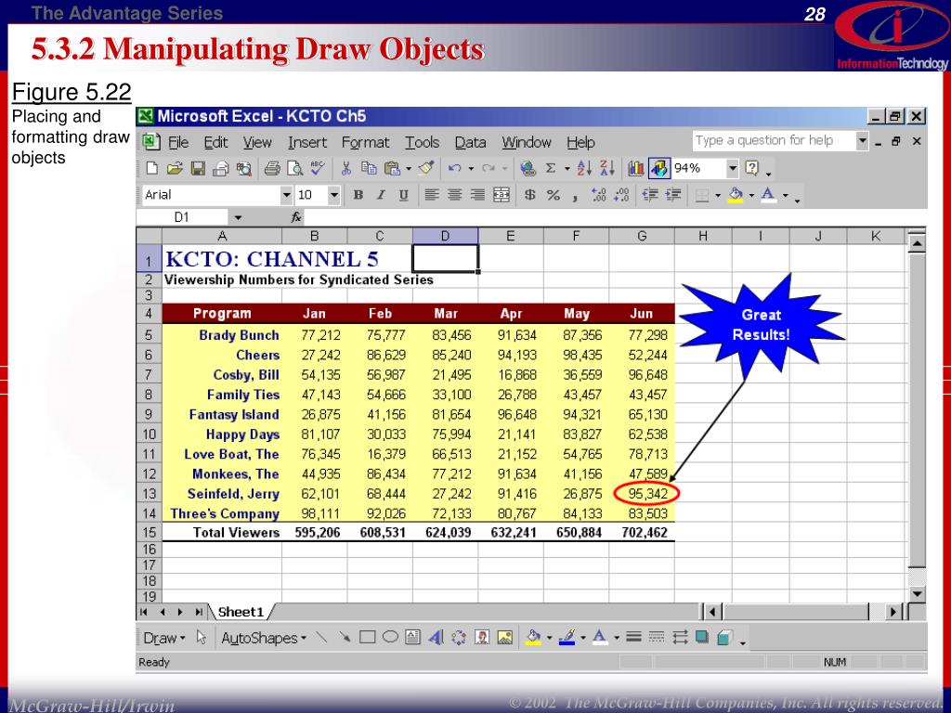Click the Font Color A on formatting toolbar
The image size is (951, 713).
(768, 195)
